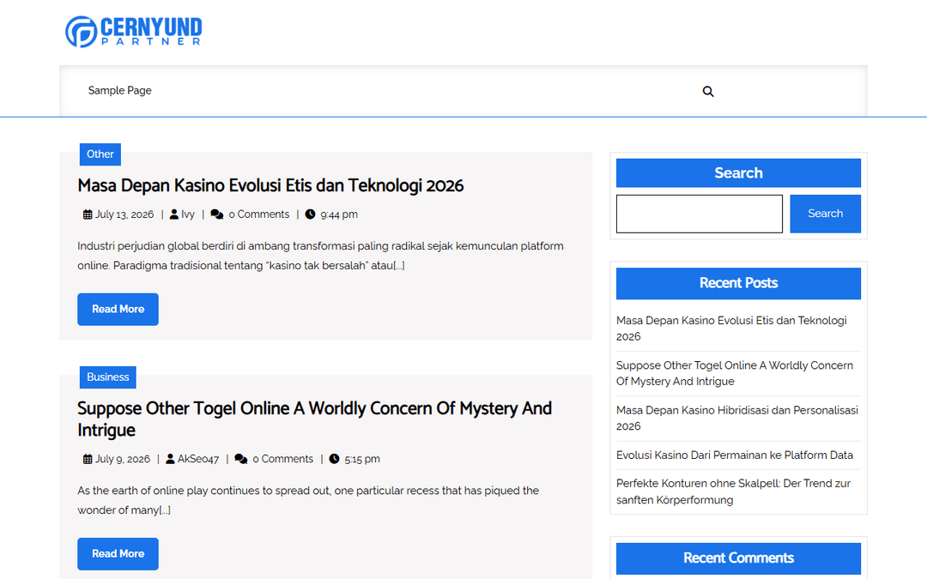The width and height of the screenshot is (927, 579).
Task: Open recent post Suppose Other Togel Online
Action: click(x=734, y=373)
